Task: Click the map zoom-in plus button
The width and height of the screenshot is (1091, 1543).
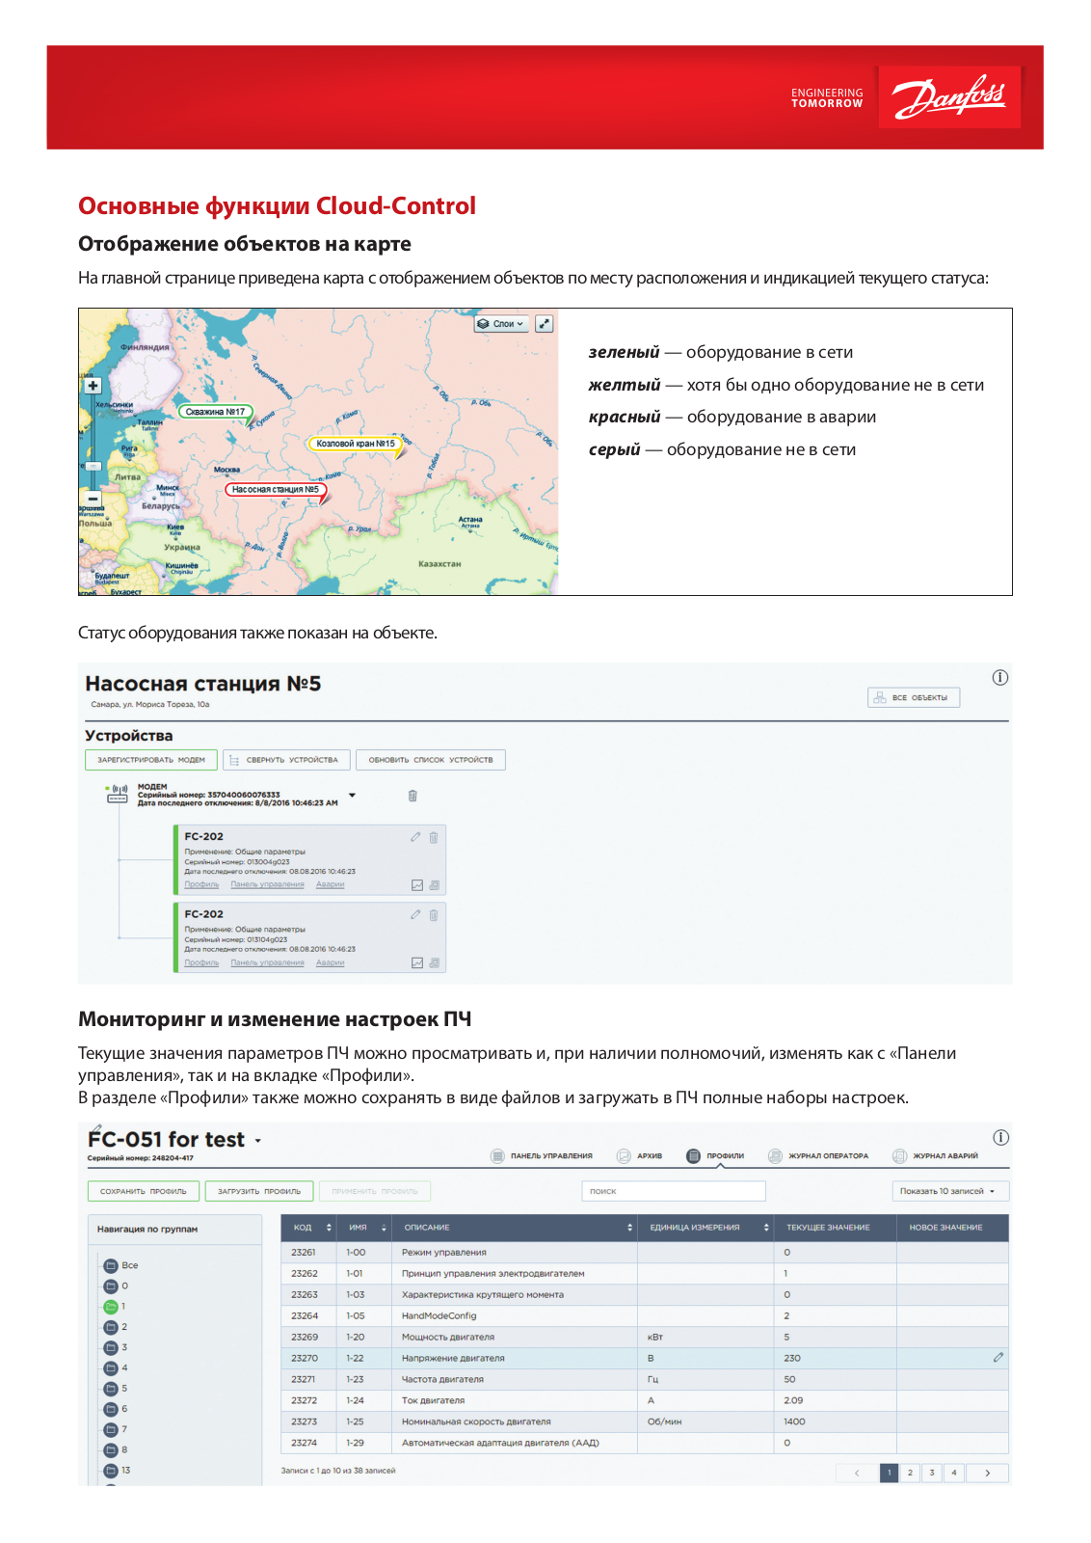Action: pos(93,386)
